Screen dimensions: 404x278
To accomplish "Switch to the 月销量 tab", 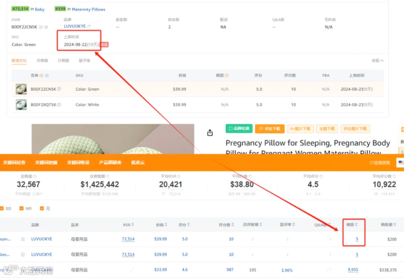I will [x=42, y=61].
